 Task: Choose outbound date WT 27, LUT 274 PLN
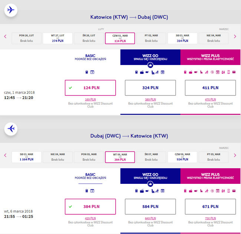point(57,38)
